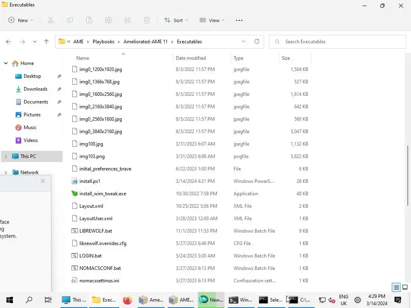Select Downloads in navigation pane
411x308 pixels.
(x=35, y=89)
